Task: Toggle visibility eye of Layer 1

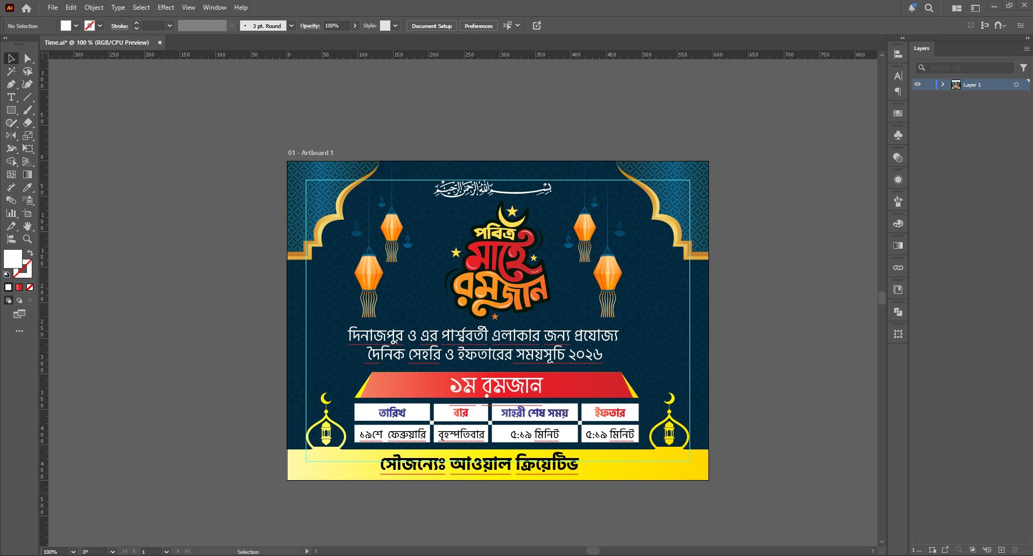Action: pos(918,85)
